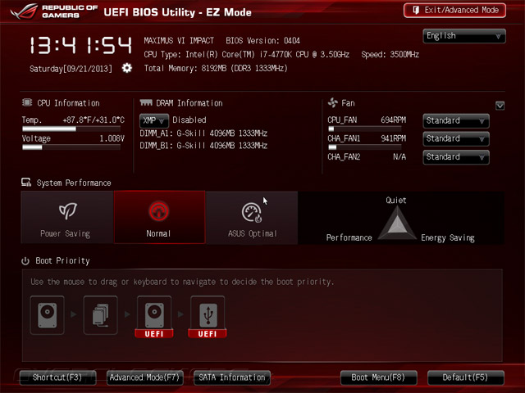This screenshot has height=393, width=525.
Task: Click Exit/Advanced Mode button
Action: 454,11
